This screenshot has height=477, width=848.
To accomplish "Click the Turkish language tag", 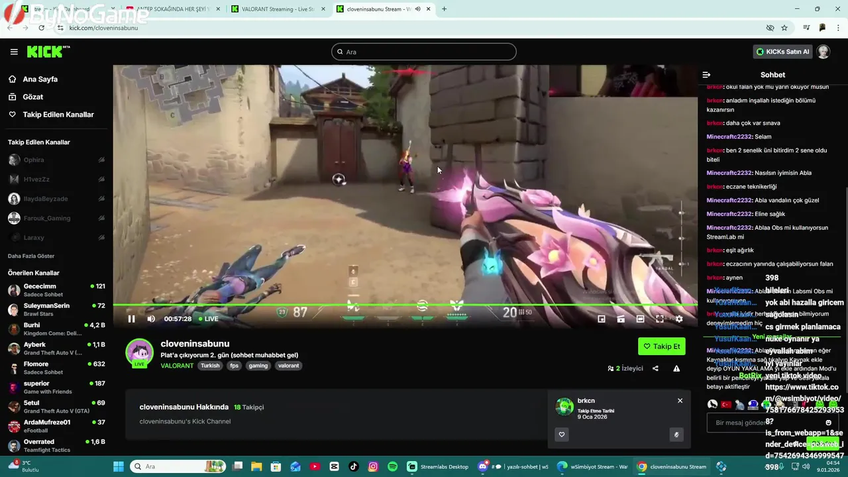I will coord(210,366).
